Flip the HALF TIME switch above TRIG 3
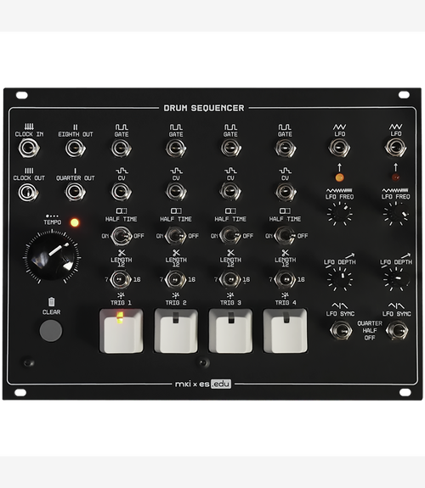 (x=230, y=236)
